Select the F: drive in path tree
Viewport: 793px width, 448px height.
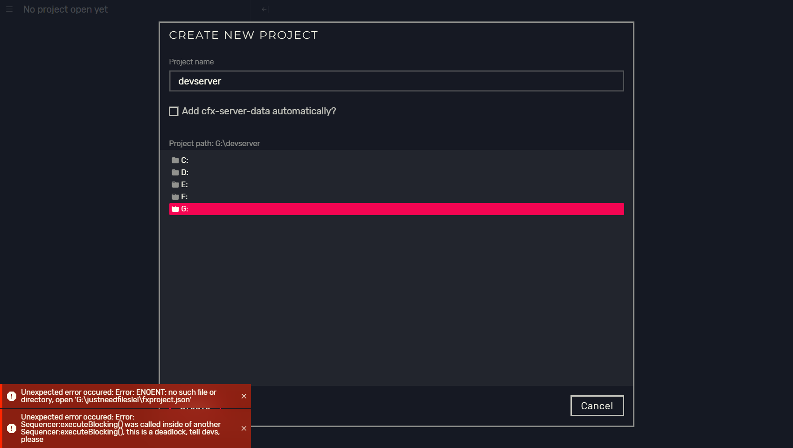pyautogui.click(x=185, y=196)
